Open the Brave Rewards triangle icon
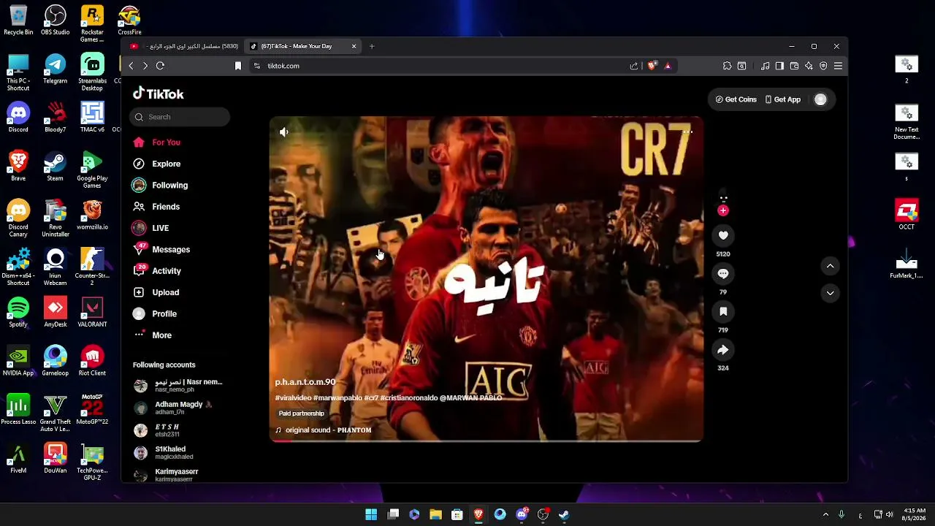 (667, 66)
